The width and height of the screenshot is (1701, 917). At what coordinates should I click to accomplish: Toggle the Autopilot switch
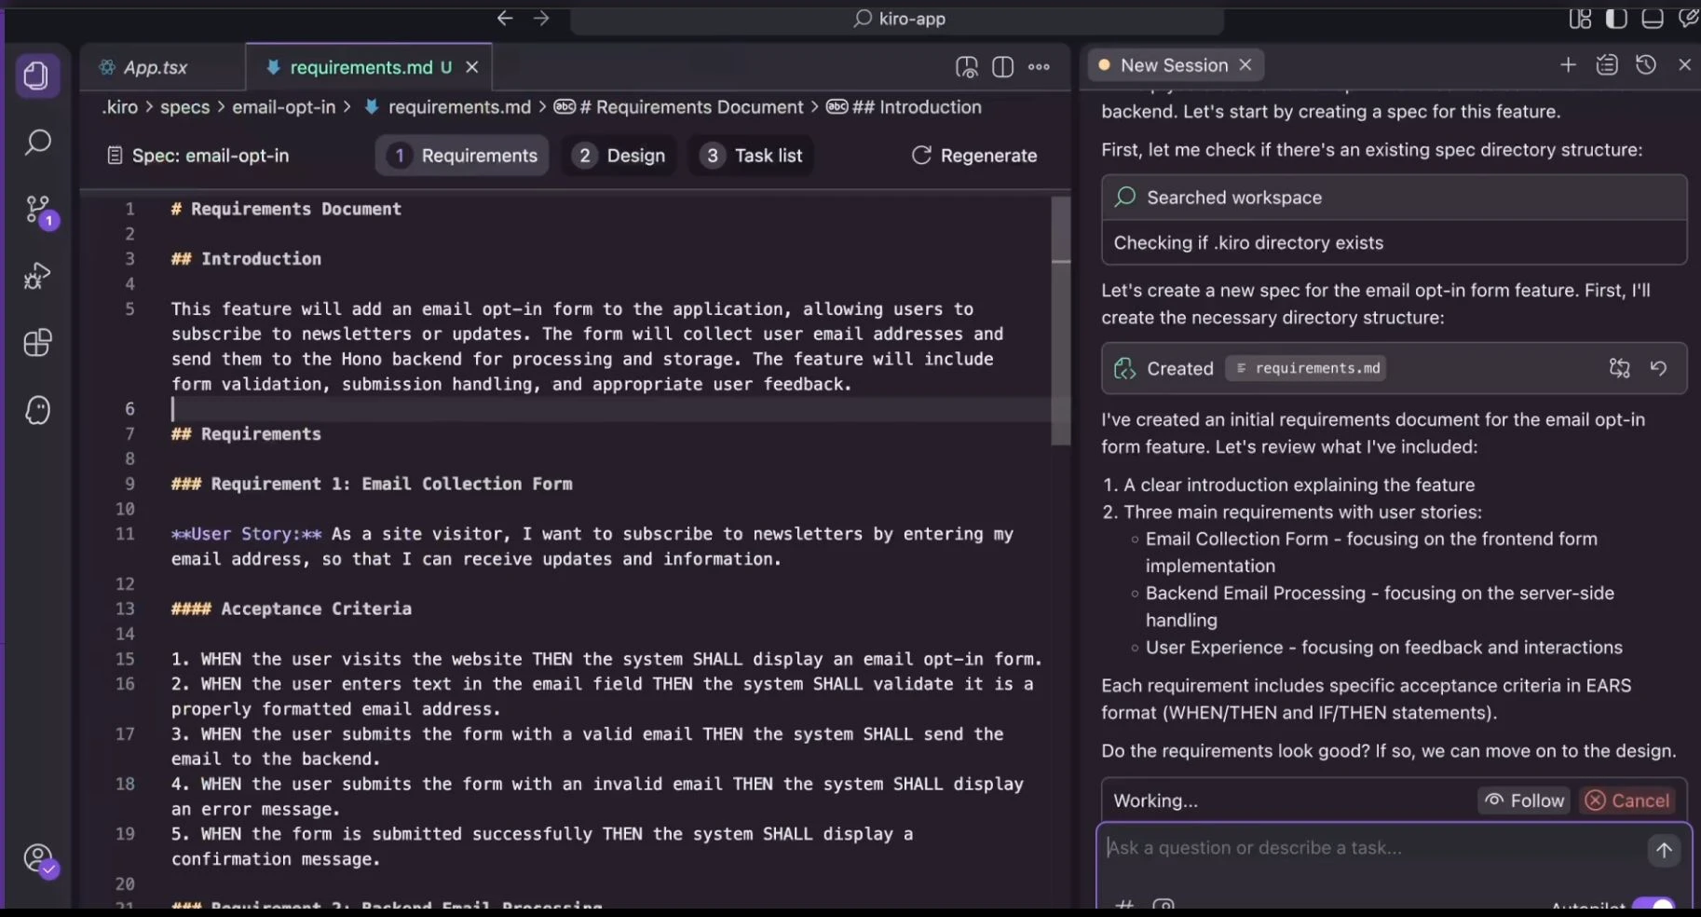pos(1654,906)
